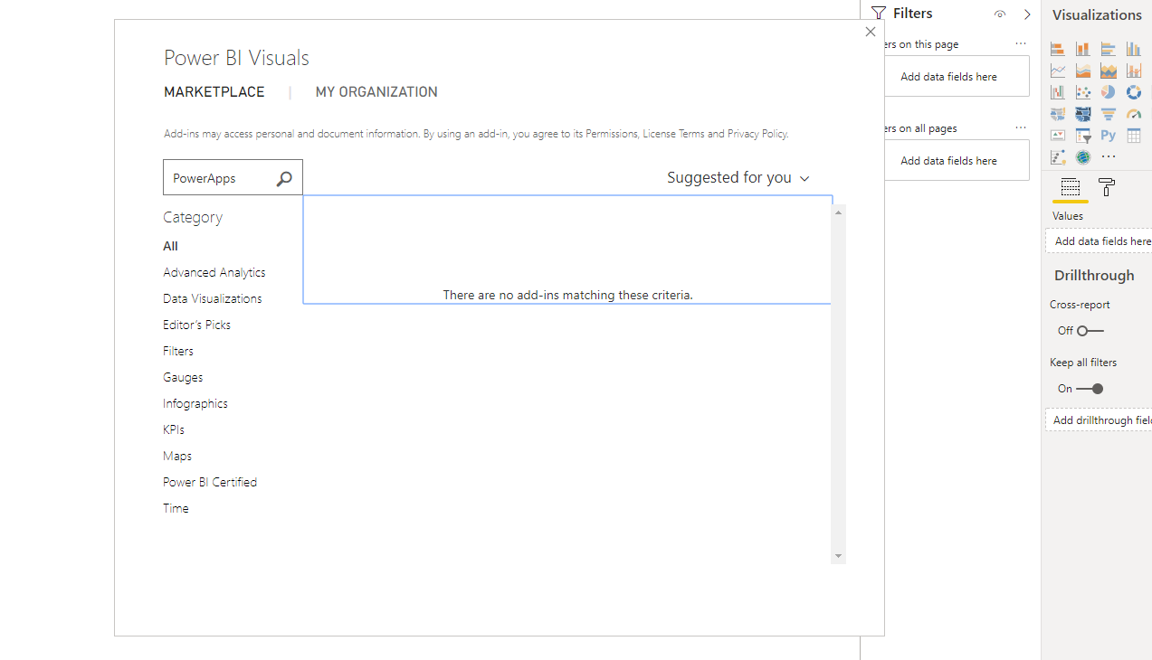Viewport: 1152px width, 660px height.
Task: Select the shape map visual
Action: (1083, 114)
